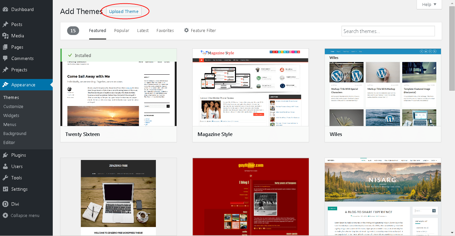Screen dimensions: 455x236
Task: Click the Installed status notice
Action: 119,55
